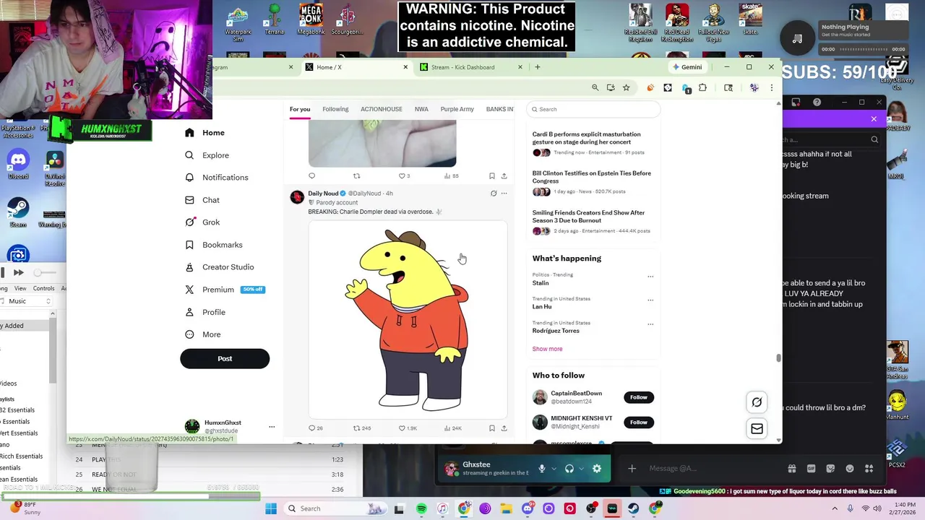Image resolution: width=925 pixels, height=520 pixels.
Task: Open Bill Clinton Testifies trending story
Action: click(593, 182)
